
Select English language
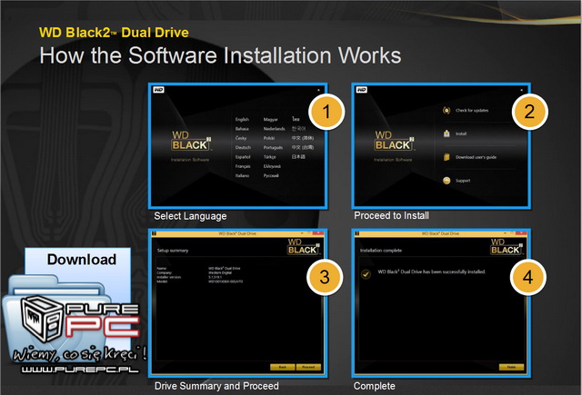[242, 119]
